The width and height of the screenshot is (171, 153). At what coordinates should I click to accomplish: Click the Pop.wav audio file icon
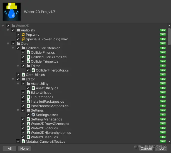click(23, 35)
